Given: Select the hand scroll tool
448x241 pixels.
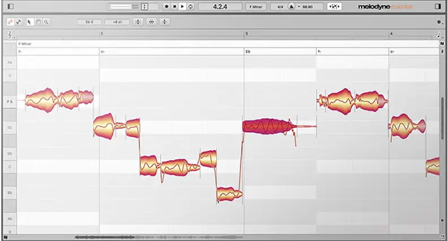Looking at the screenshot, I should pos(38,21).
